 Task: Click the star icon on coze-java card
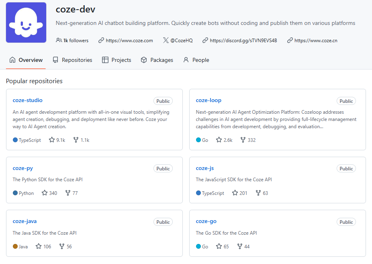click(x=38, y=246)
